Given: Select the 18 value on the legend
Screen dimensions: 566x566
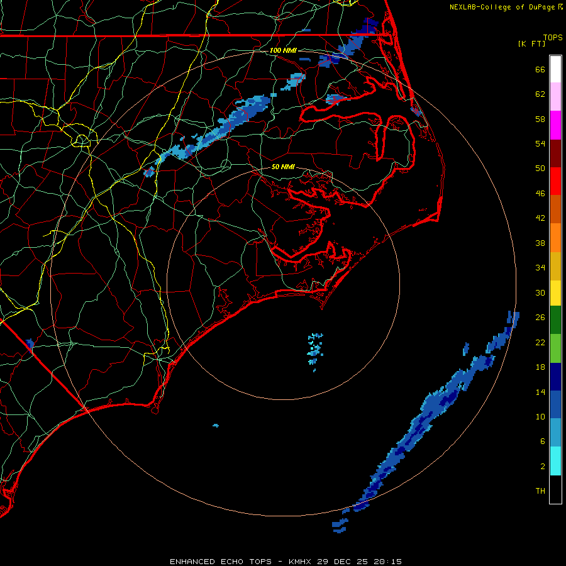Looking at the screenshot, I should pyautogui.click(x=540, y=367).
